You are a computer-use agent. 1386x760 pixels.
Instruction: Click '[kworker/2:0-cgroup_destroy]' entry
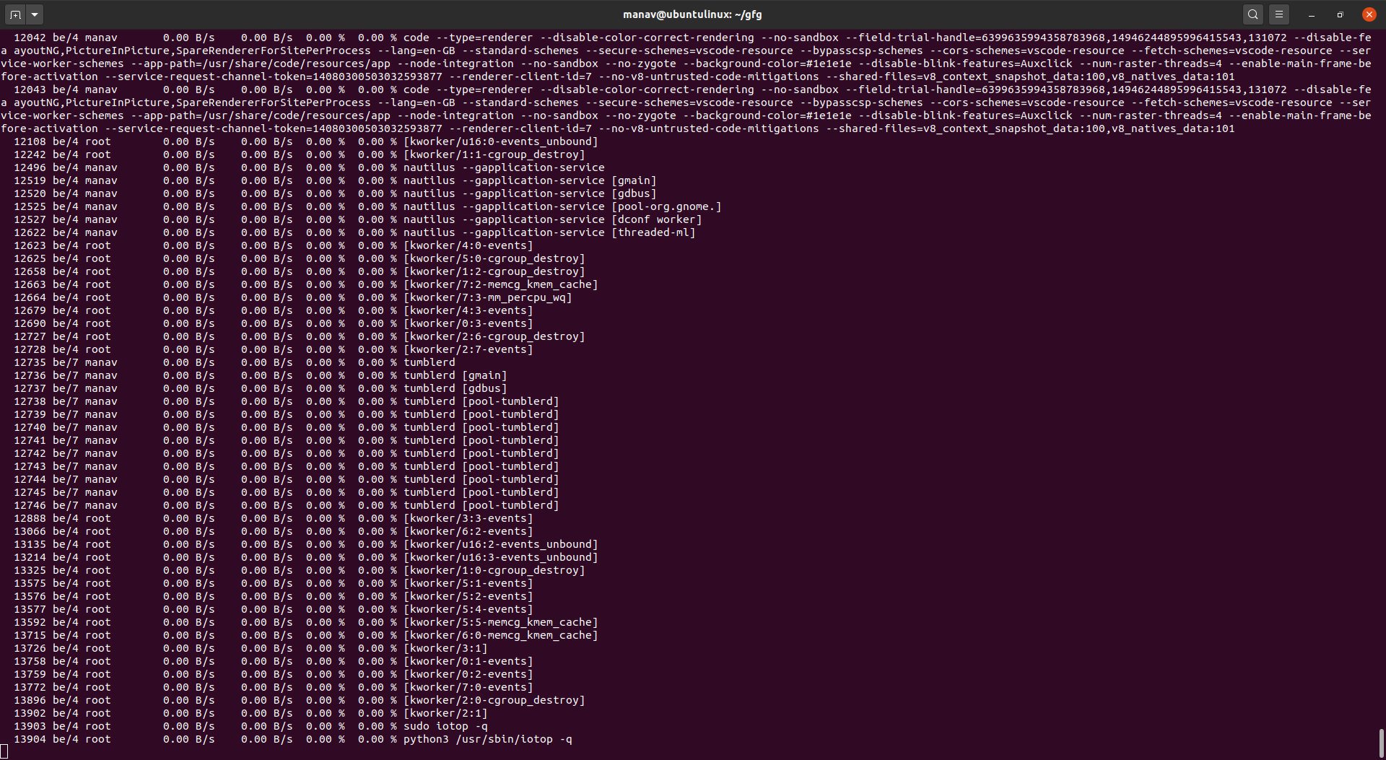[494, 700]
